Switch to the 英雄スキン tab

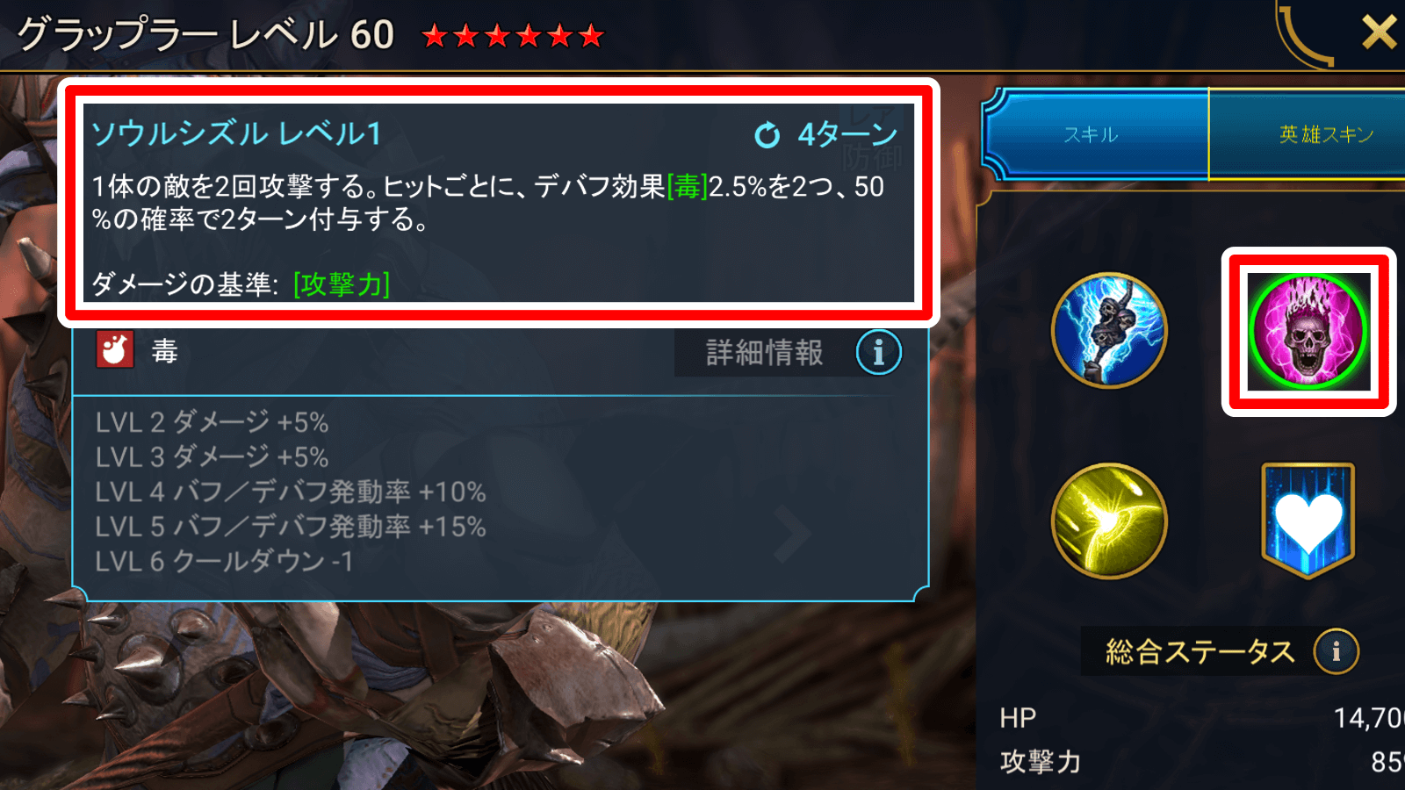click(x=1307, y=134)
